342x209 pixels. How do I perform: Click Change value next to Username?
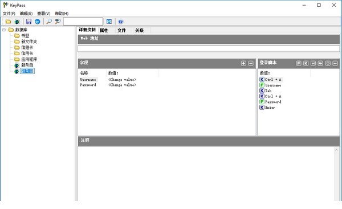[x=122, y=80]
